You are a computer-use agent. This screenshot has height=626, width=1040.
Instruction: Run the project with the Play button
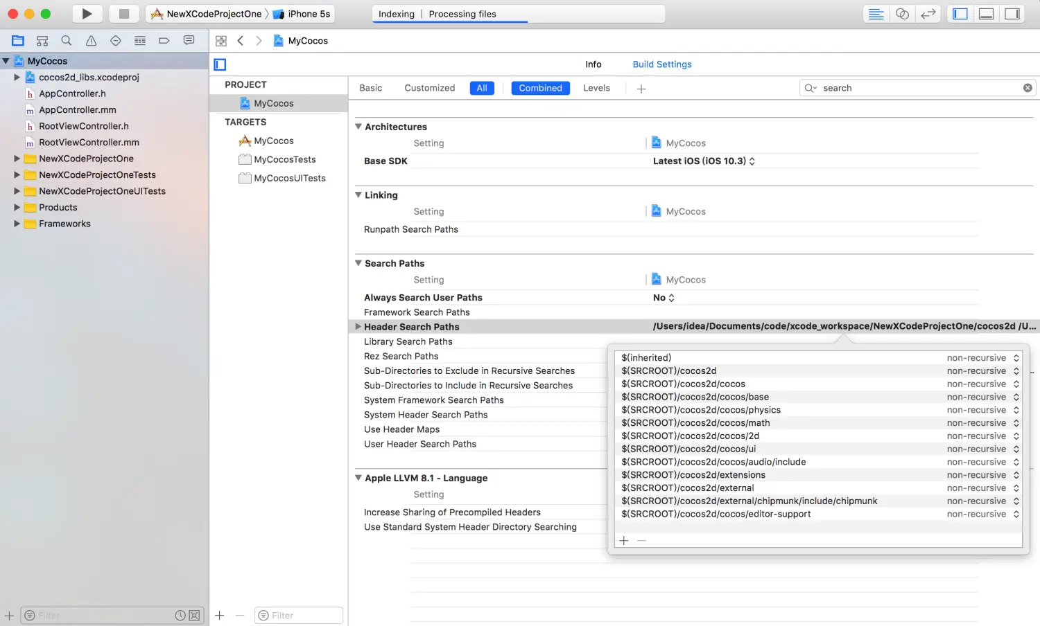coord(87,14)
